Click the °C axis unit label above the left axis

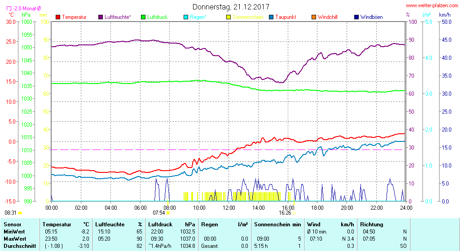coord(11,14)
